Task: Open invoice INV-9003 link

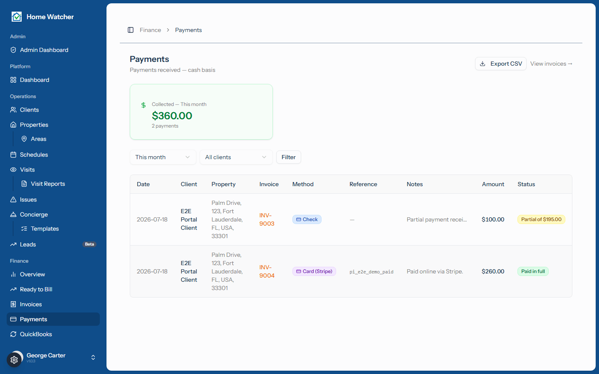Action: click(x=267, y=219)
